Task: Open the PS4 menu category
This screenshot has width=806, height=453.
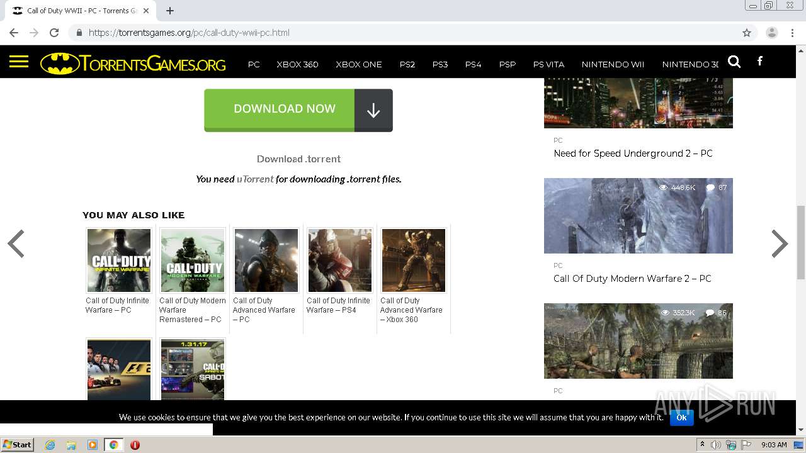Action: 473,64
